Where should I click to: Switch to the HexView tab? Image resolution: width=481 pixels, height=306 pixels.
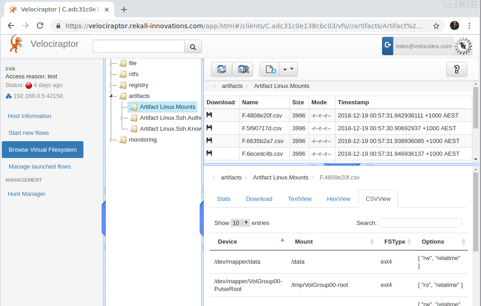(x=338, y=199)
